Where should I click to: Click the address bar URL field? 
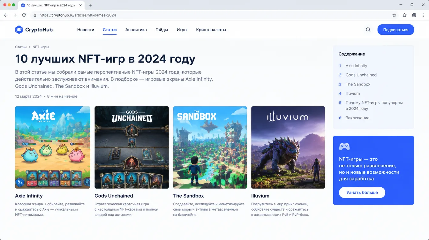coord(211,15)
